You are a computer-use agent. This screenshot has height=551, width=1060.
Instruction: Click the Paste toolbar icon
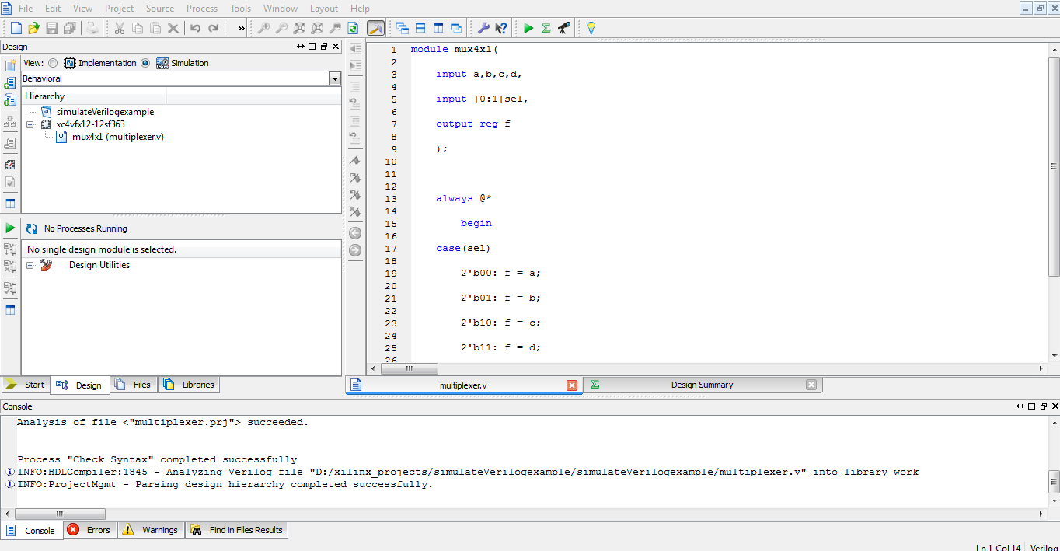click(155, 28)
